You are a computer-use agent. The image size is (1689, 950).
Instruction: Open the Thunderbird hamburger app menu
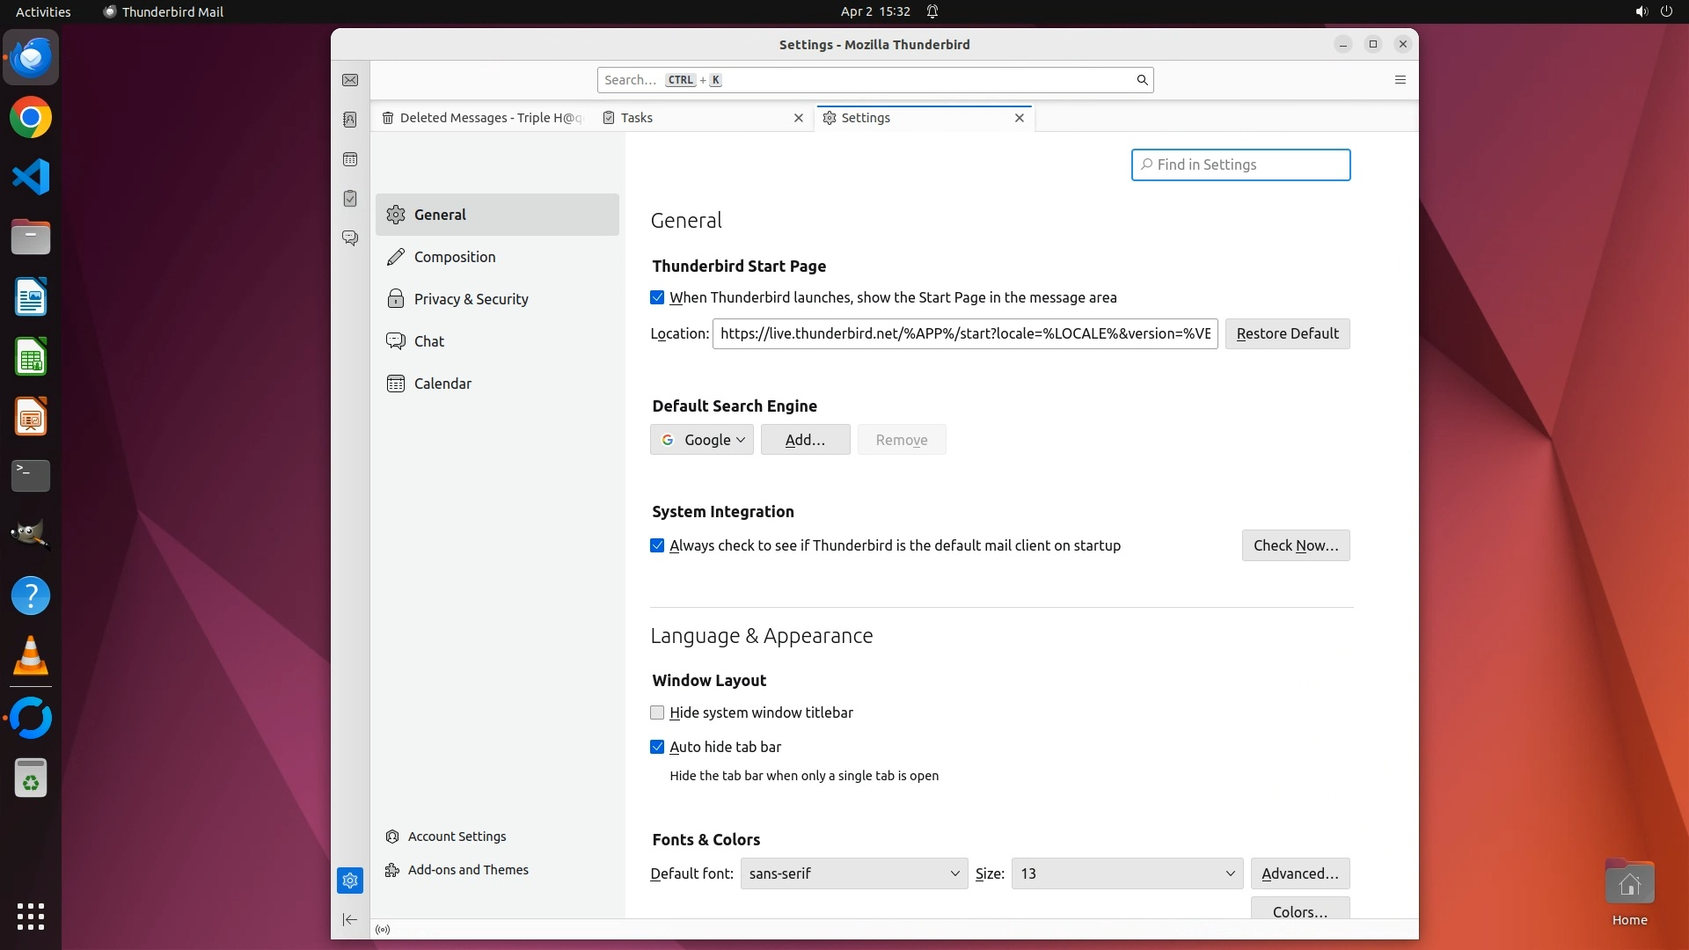click(1400, 80)
